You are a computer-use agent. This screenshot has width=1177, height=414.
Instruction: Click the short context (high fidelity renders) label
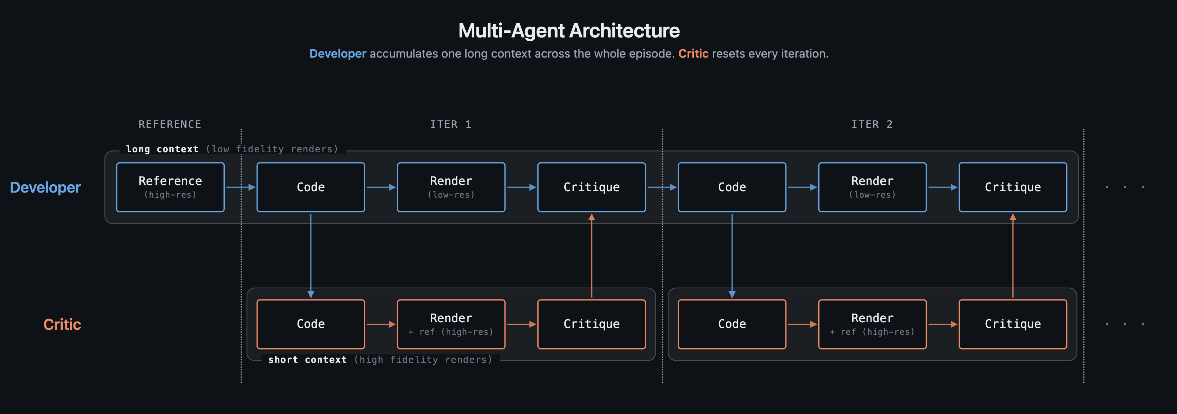380,360
